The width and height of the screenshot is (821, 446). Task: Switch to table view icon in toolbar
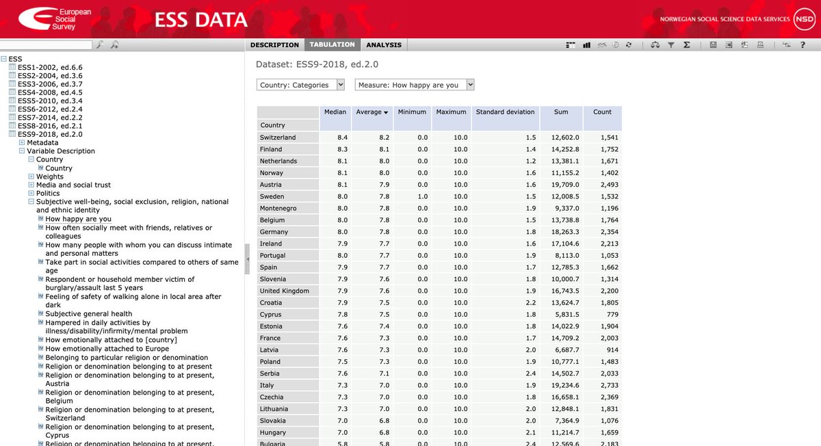tap(571, 45)
